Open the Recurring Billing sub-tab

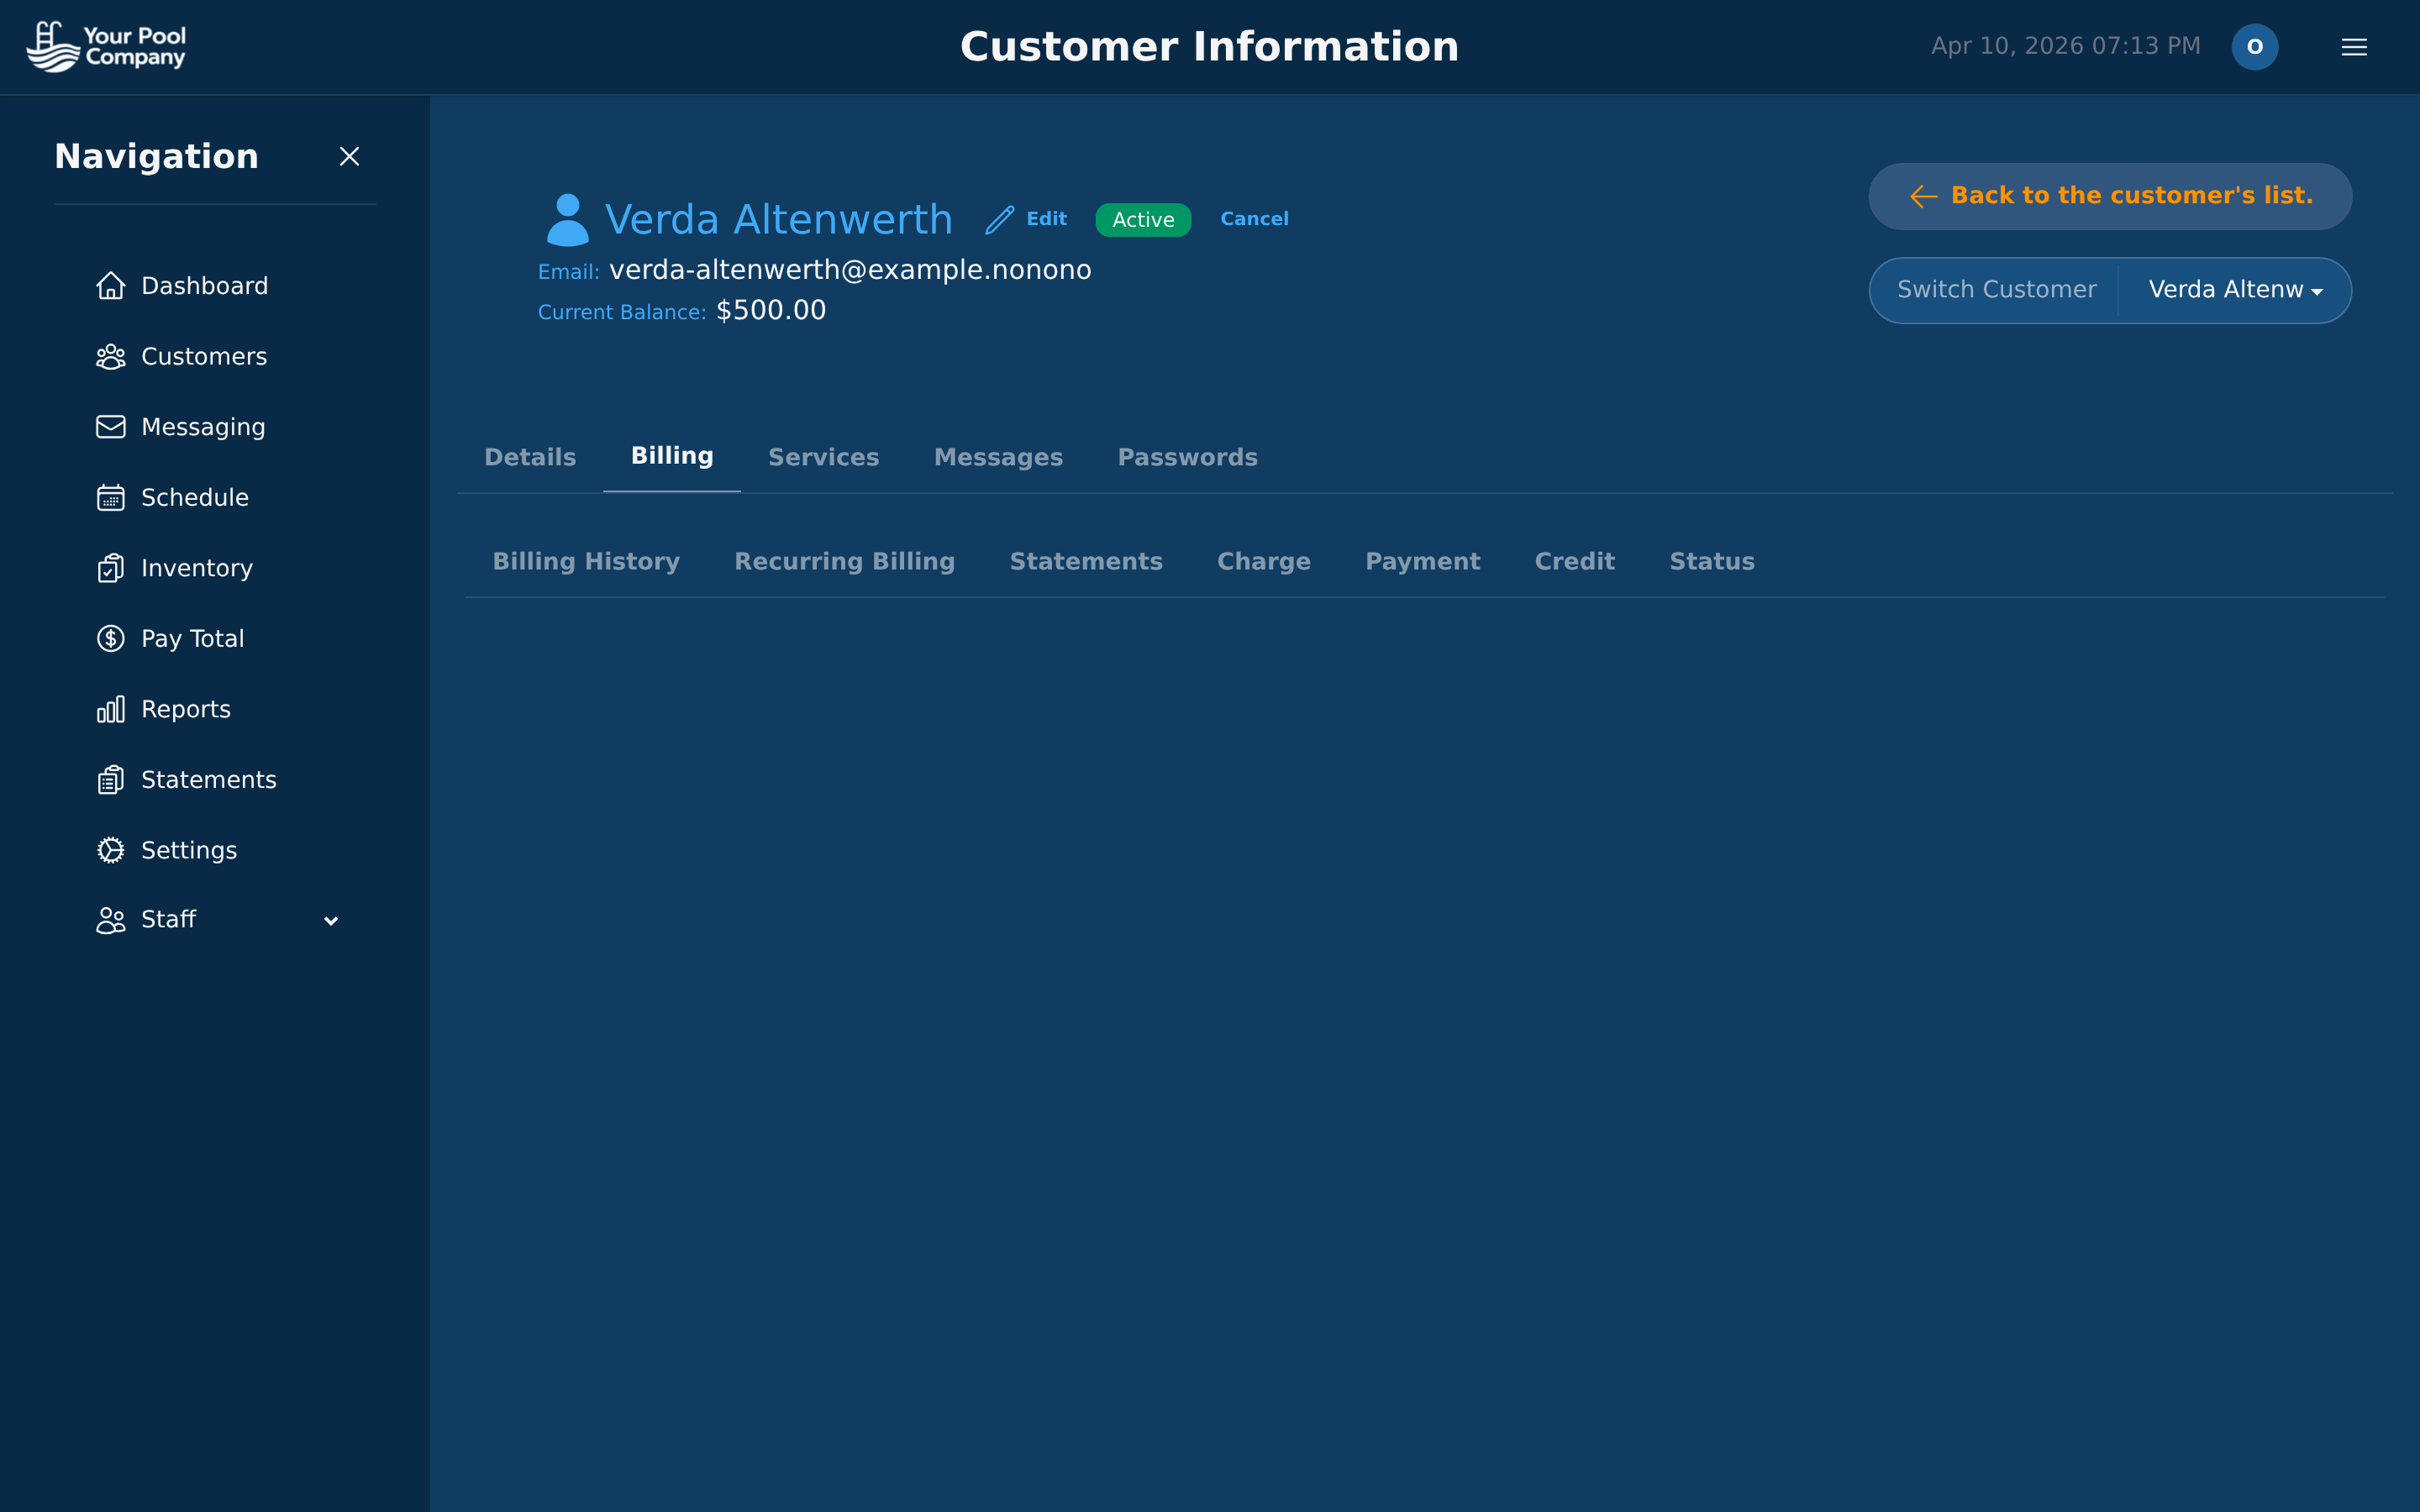pos(845,561)
